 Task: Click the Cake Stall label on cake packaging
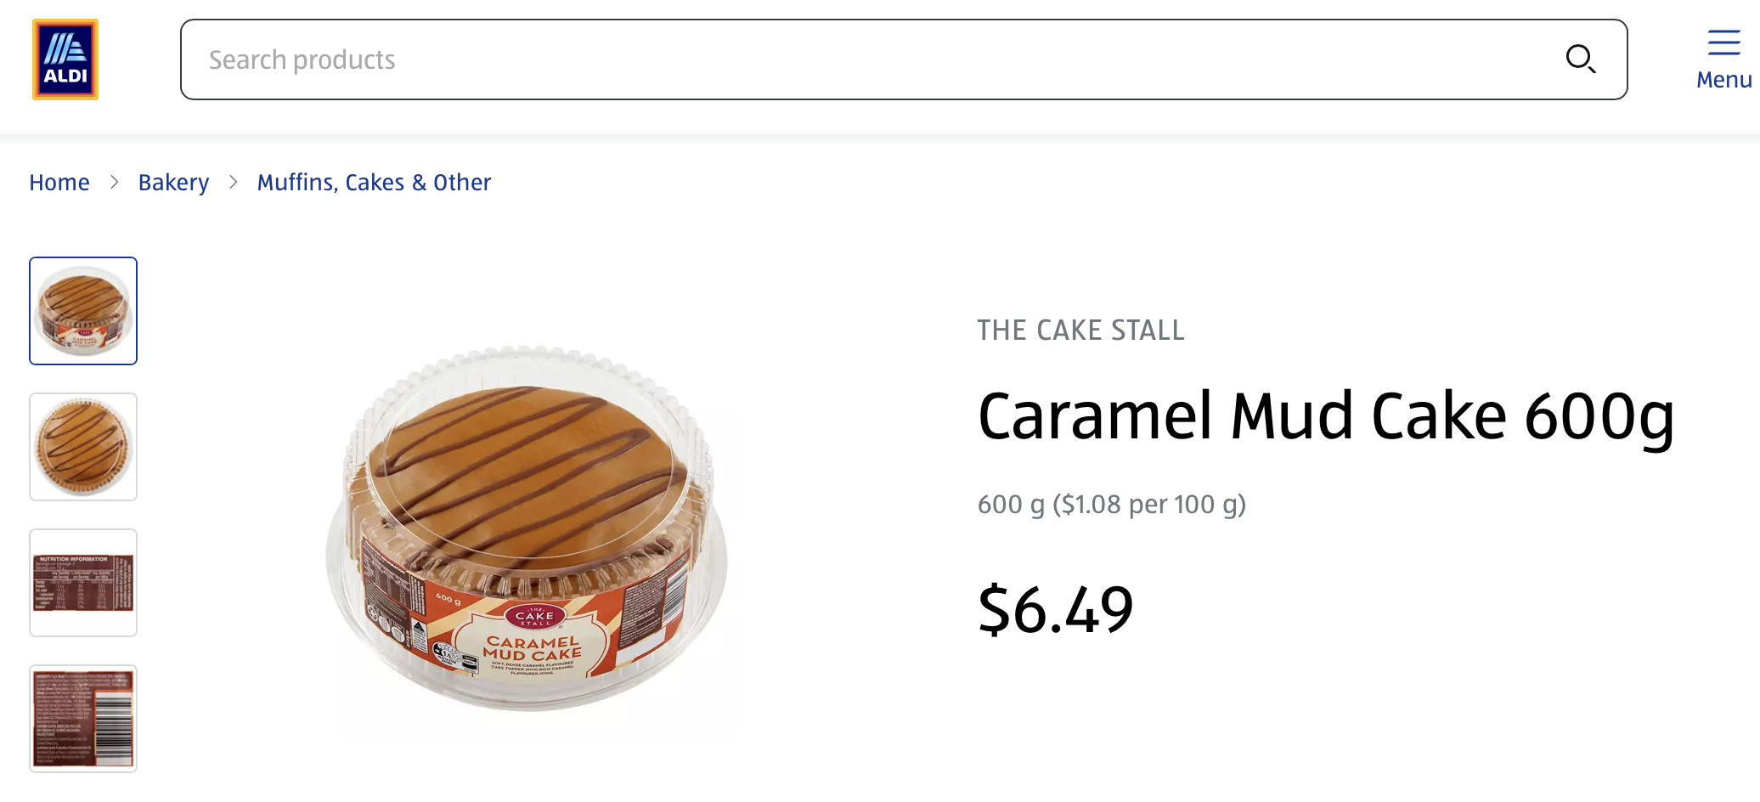534,615
